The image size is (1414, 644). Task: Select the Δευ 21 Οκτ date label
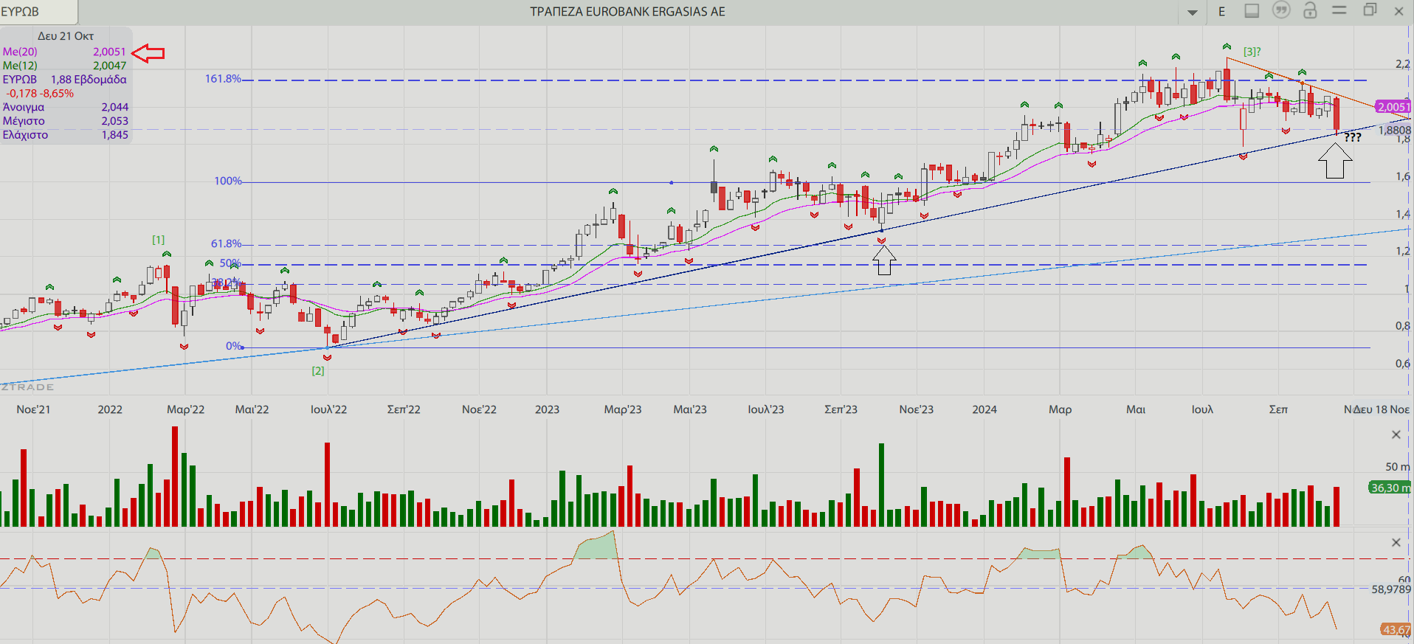(66, 36)
